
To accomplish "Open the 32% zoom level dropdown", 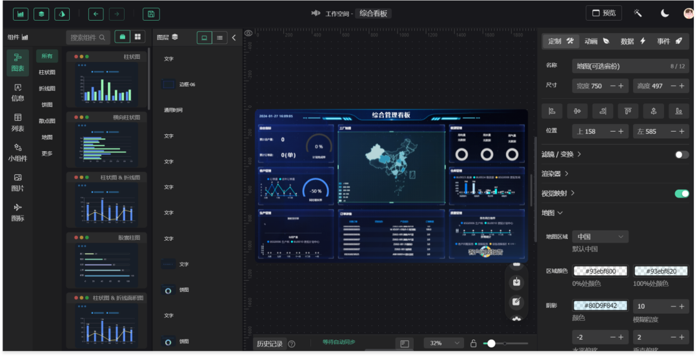I will tap(443, 343).
